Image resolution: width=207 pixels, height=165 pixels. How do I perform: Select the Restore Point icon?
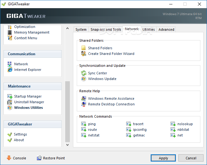coord(39,158)
